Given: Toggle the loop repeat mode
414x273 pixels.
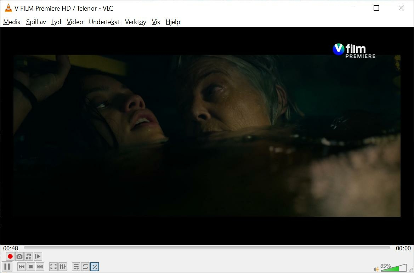Looking at the screenshot, I should point(85,267).
